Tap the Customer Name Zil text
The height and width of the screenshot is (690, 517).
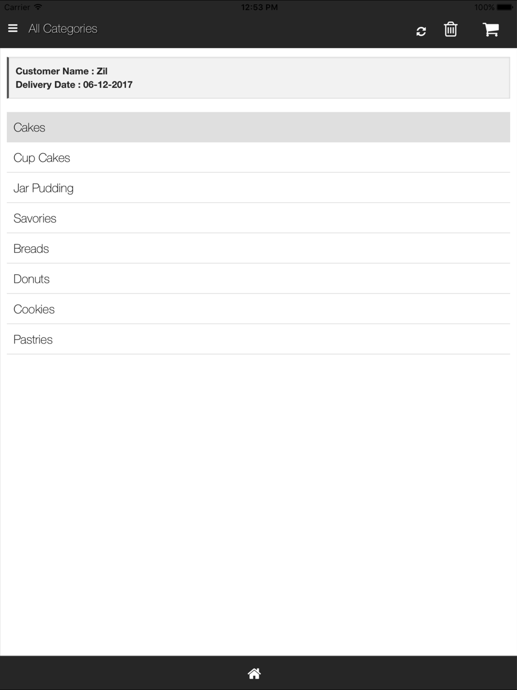tap(62, 71)
